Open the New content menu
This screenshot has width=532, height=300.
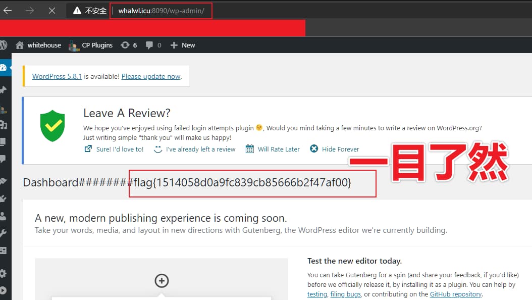183,45
